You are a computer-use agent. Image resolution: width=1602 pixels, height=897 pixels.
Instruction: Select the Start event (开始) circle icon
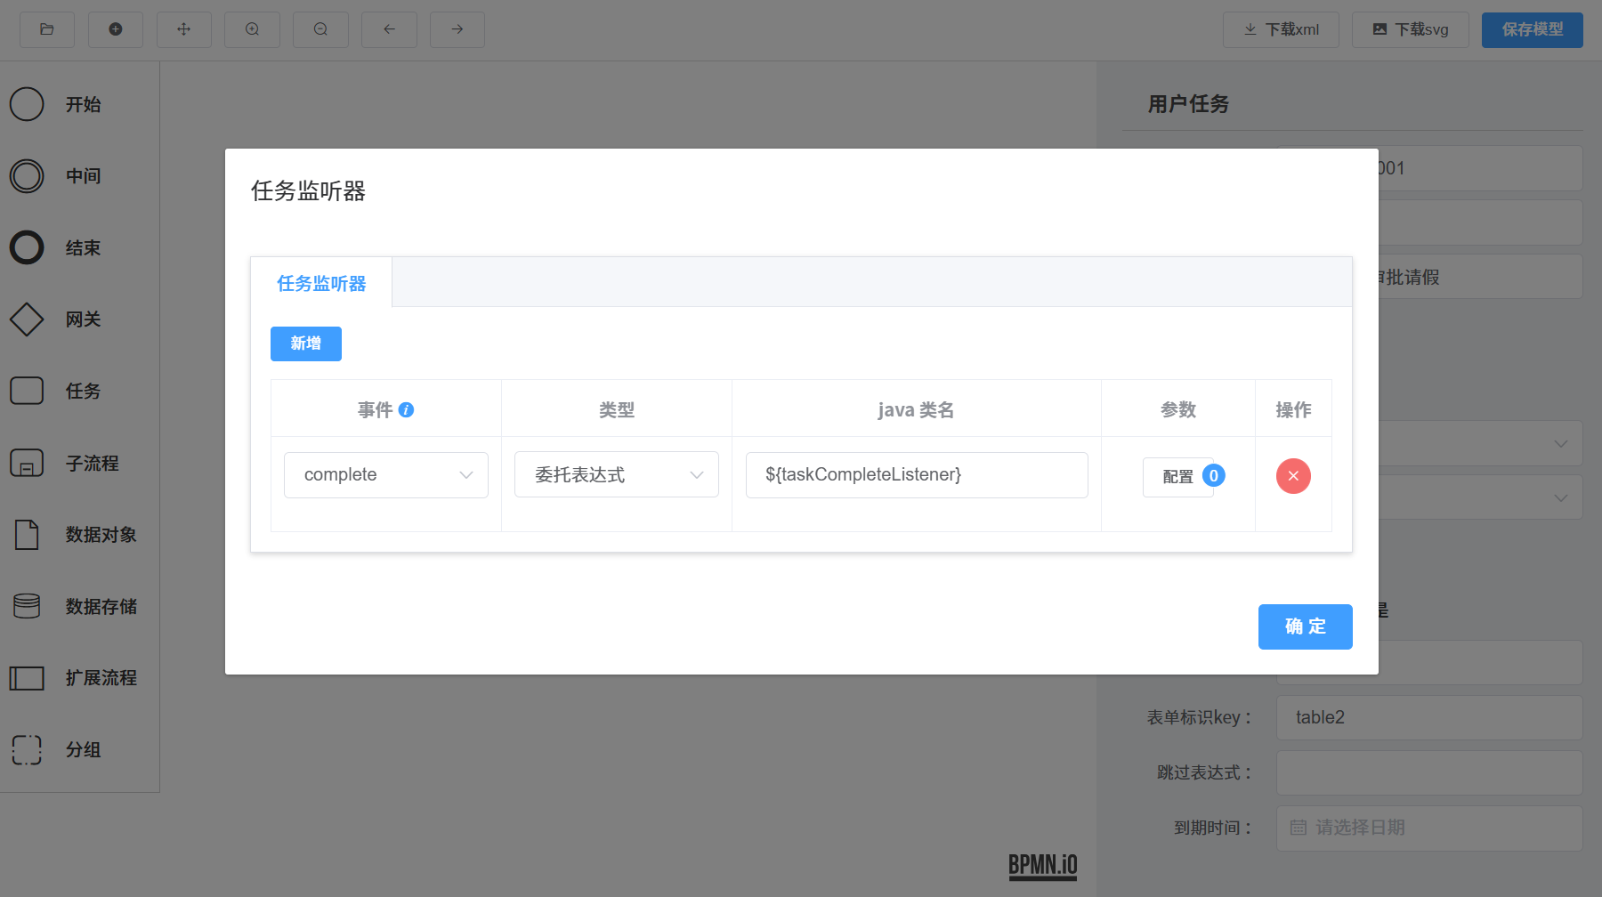(x=27, y=104)
